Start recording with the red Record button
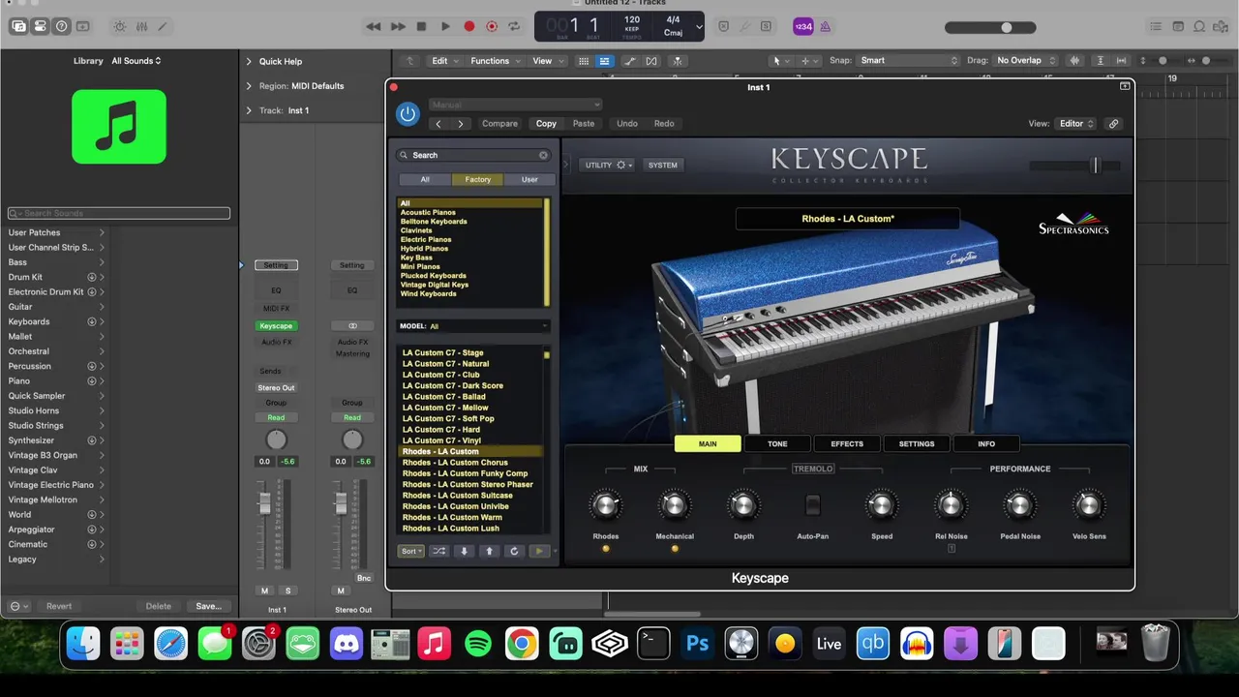This screenshot has height=697, width=1239. pyautogui.click(x=469, y=26)
